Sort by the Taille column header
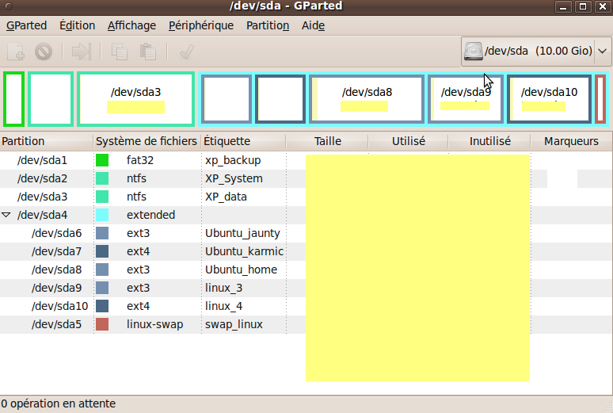 click(x=327, y=141)
